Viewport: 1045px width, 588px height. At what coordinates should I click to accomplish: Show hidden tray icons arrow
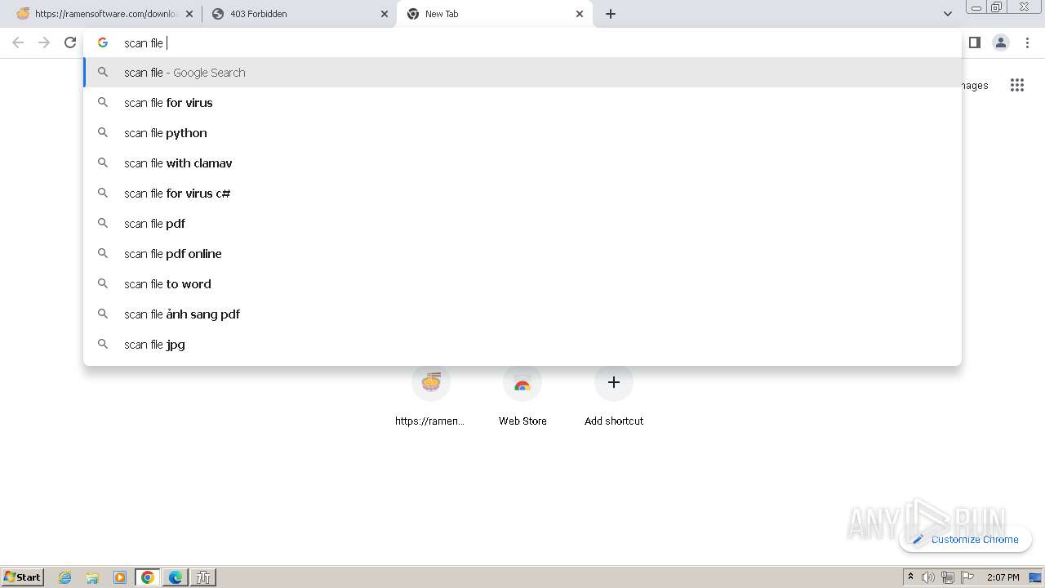pyautogui.click(x=910, y=577)
